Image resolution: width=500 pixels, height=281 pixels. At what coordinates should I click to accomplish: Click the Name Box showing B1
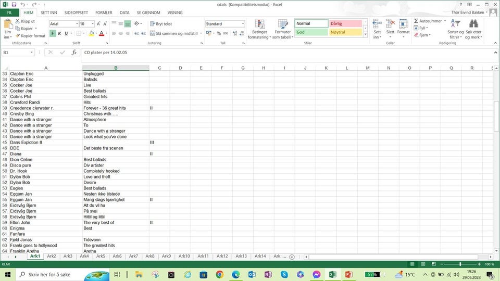coord(15,52)
